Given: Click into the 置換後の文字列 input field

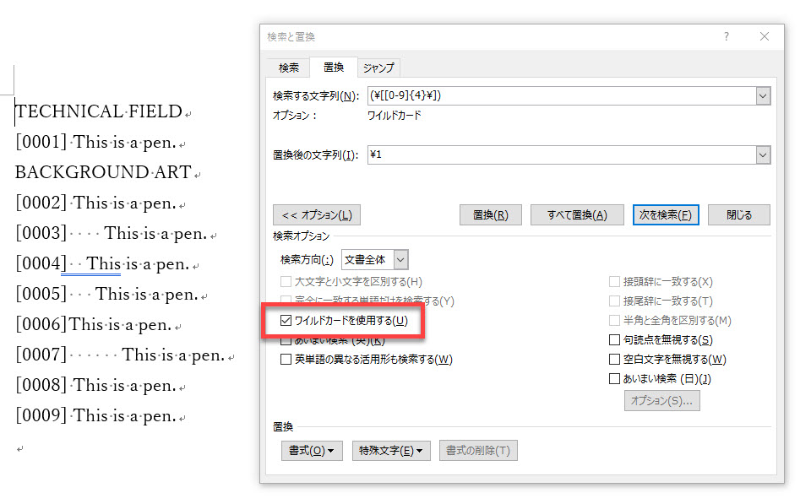Looking at the screenshot, I should (x=561, y=155).
